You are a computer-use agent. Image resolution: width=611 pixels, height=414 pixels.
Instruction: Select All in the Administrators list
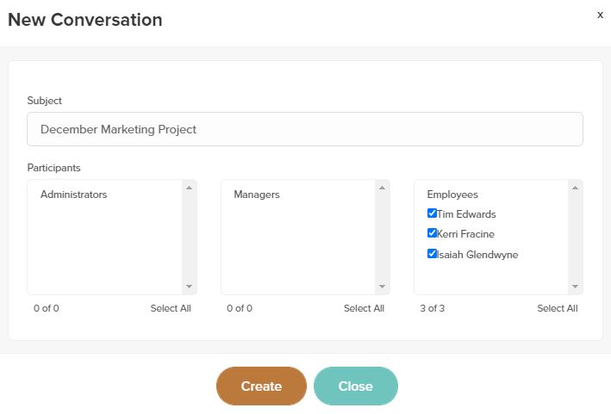tap(171, 308)
